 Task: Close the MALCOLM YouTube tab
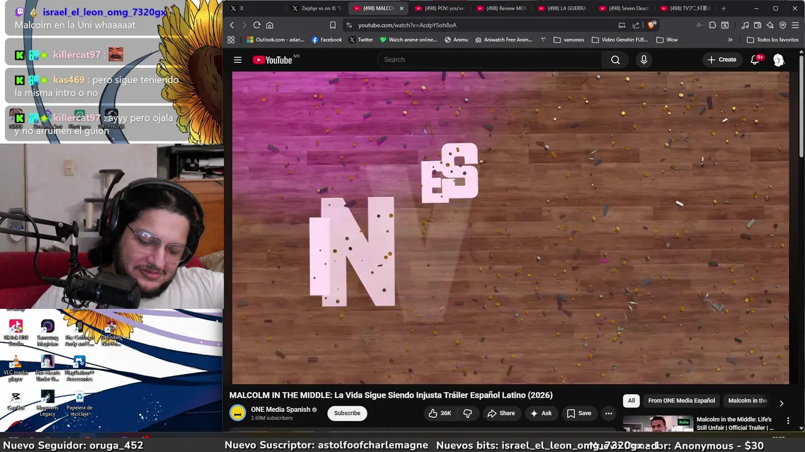(x=401, y=8)
